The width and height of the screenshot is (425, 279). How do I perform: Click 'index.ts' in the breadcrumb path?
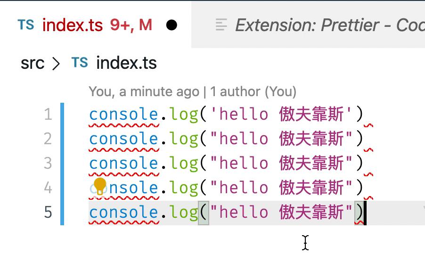tap(125, 62)
